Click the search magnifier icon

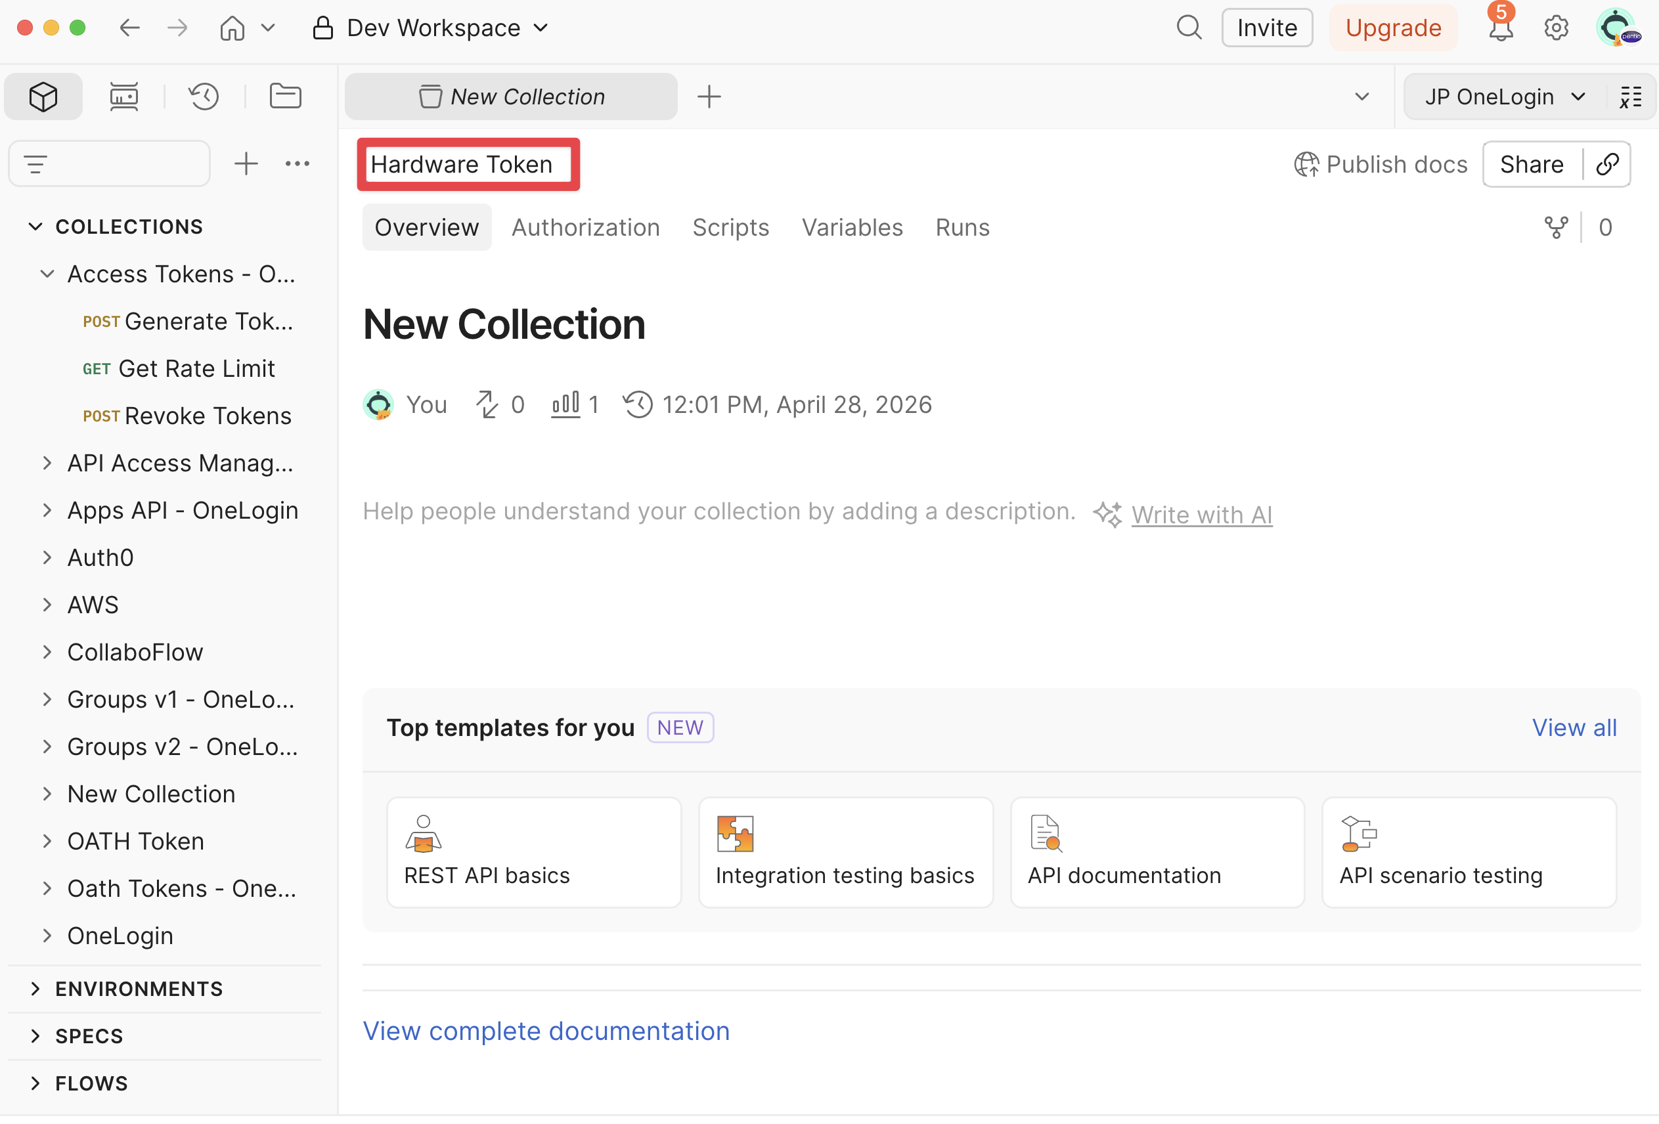[1189, 28]
